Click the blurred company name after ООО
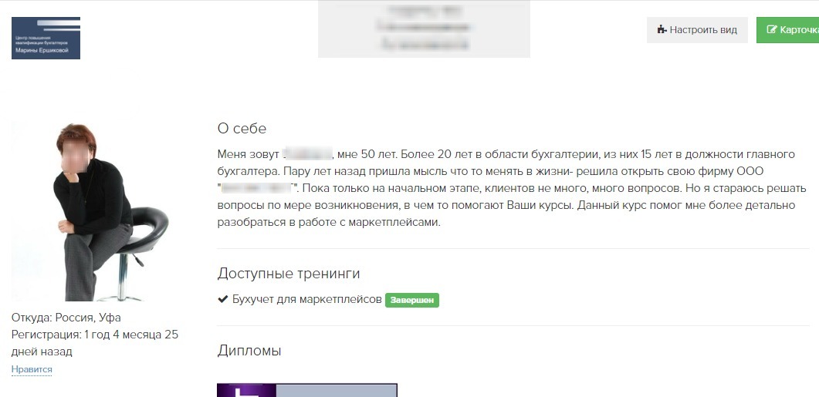819x397 pixels. tap(258, 188)
